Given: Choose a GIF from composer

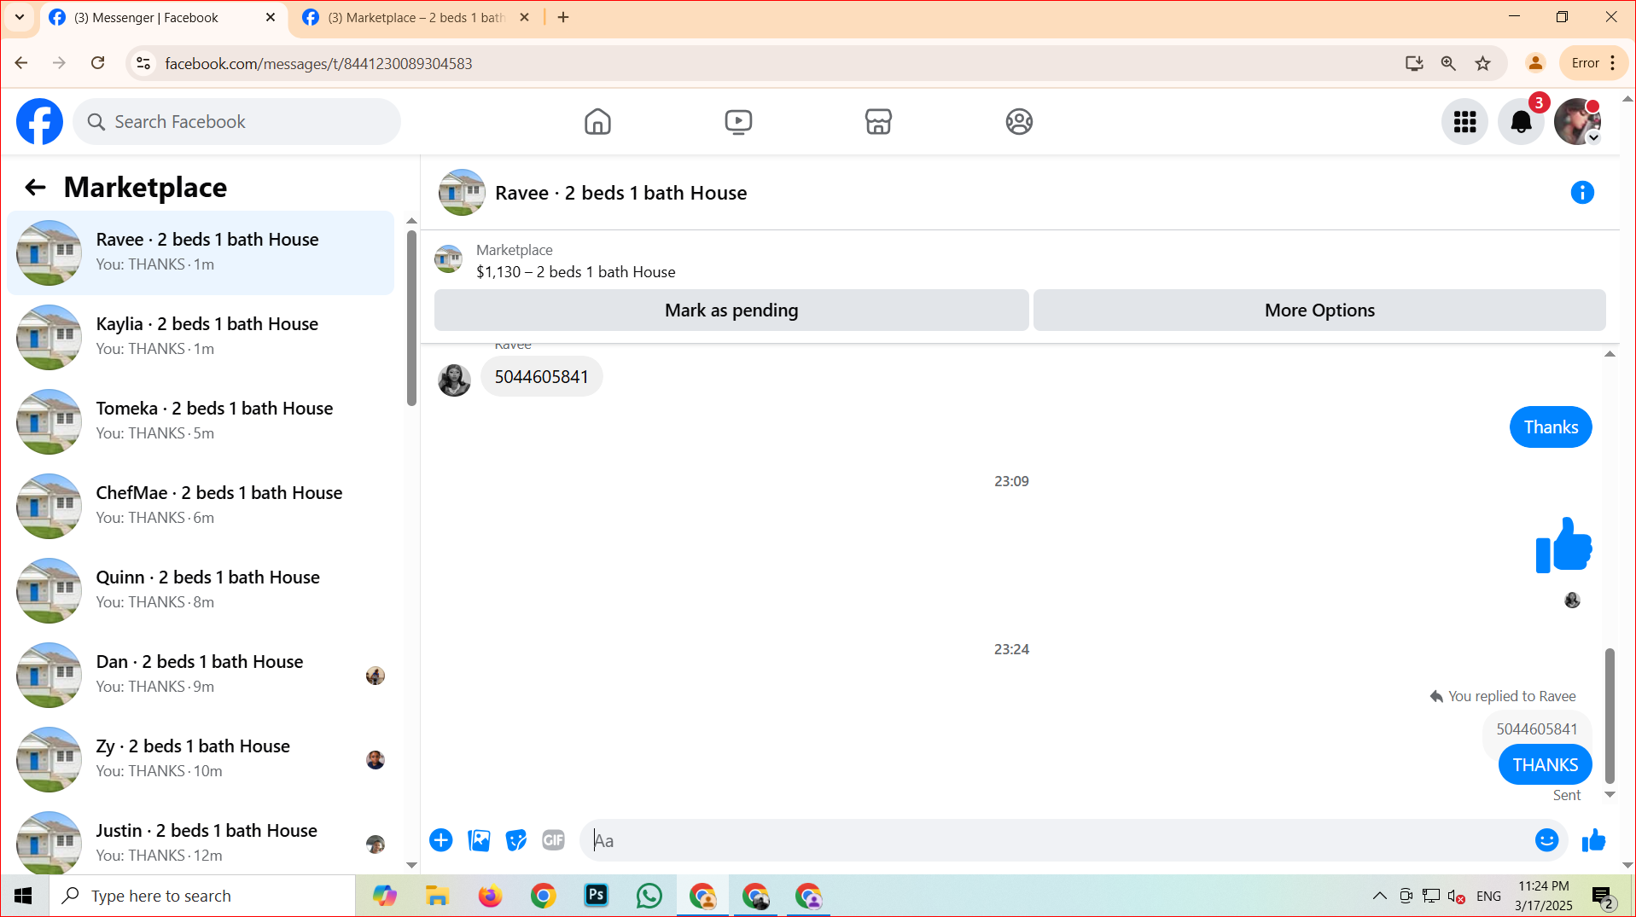Looking at the screenshot, I should [x=553, y=840].
